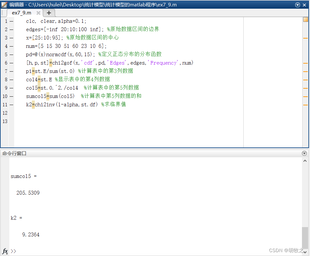Close the editor panel

click(x=305, y=5)
